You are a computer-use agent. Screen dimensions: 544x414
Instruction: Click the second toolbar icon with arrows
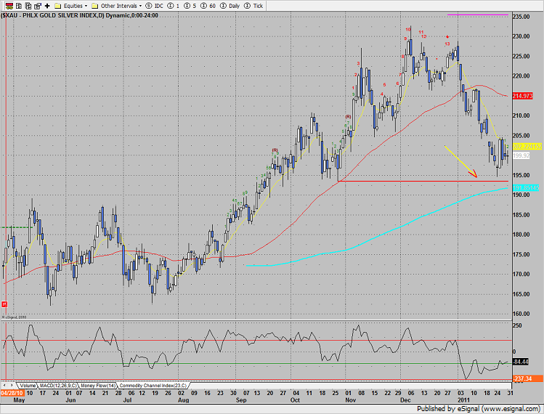17,4
